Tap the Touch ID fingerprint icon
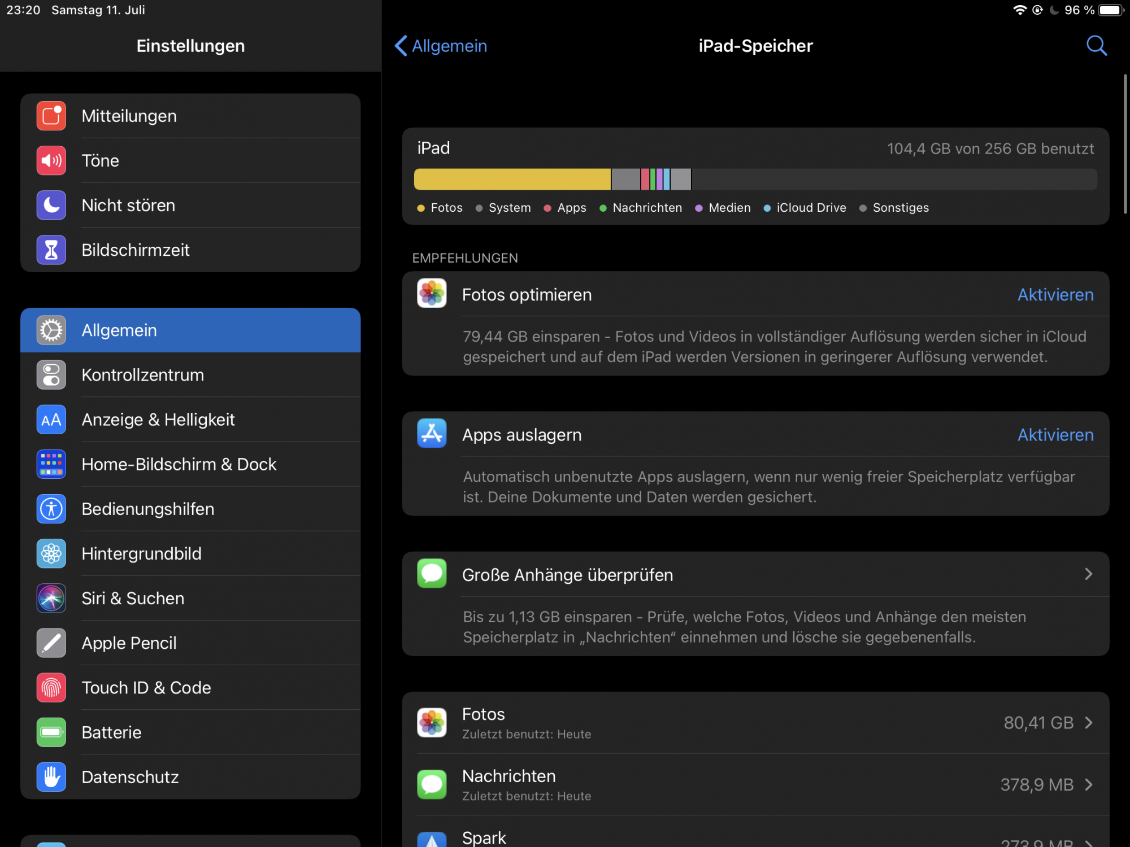The height and width of the screenshot is (847, 1130). coord(51,688)
